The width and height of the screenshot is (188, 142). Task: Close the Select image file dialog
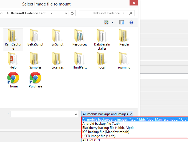134,3
